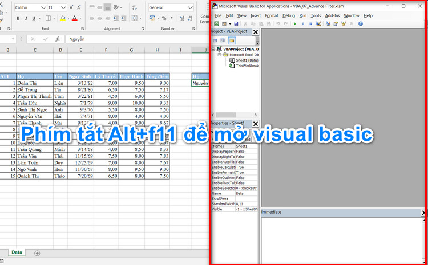Click the Bottom Align icon
This screenshot has height=265, width=428.
point(107,7)
